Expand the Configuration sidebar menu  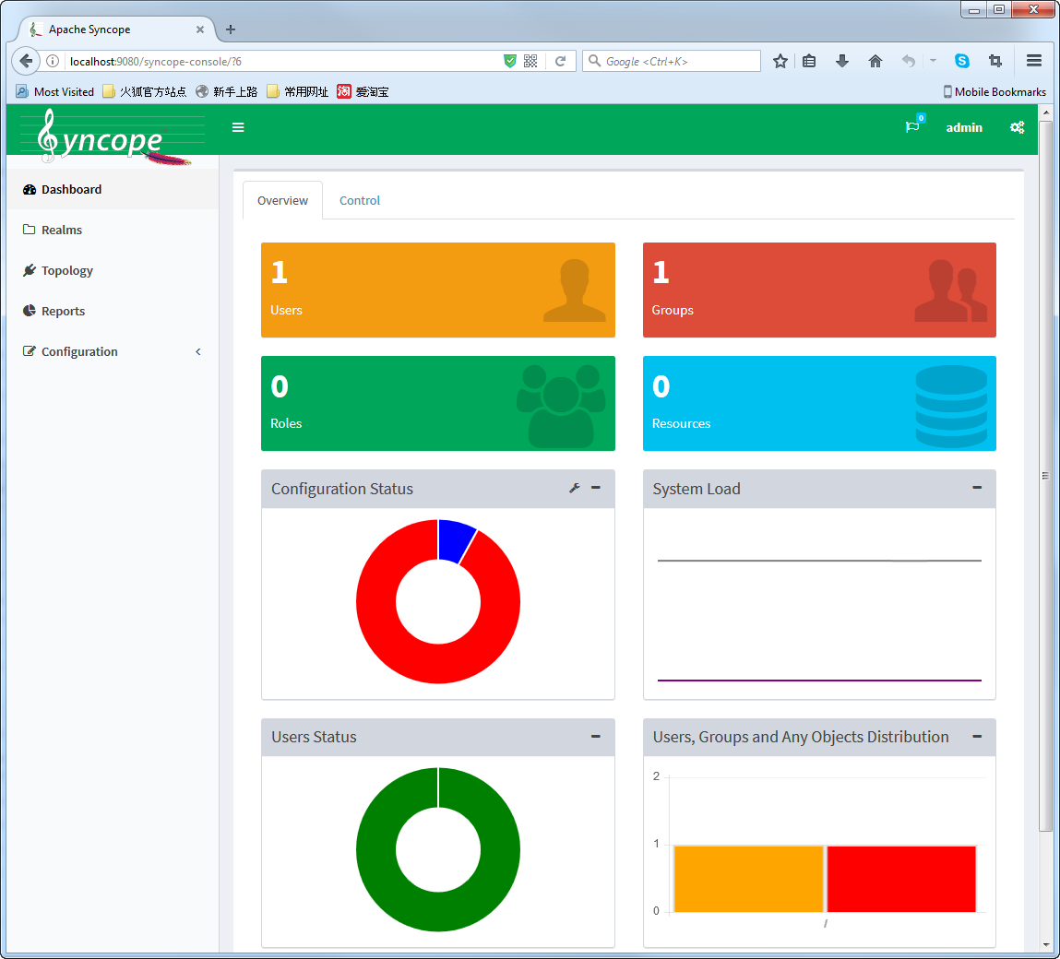click(79, 351)
